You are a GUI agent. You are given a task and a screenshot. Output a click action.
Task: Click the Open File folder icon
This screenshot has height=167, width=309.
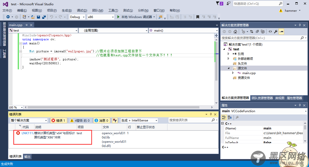33,17
